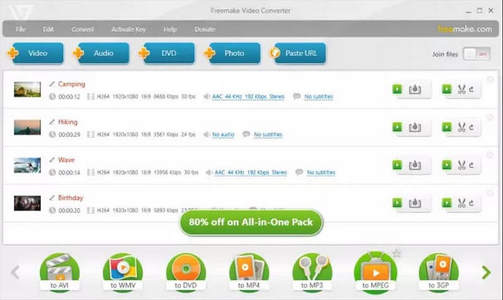This screenshot has width=503, height=300.
Task: Open No subtitles dropdown for Wave
Action: (319, 172)
